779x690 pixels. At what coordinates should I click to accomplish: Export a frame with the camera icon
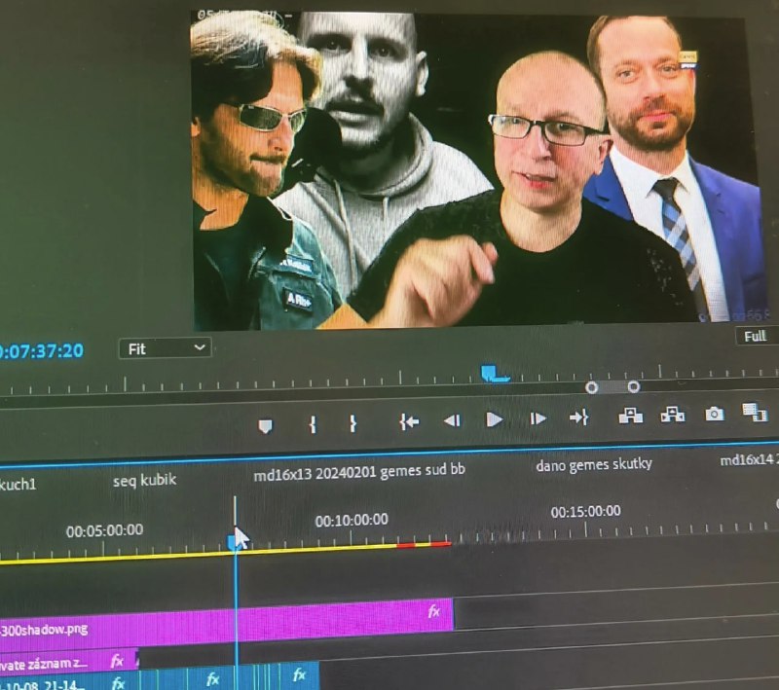[x=715, y=414]
